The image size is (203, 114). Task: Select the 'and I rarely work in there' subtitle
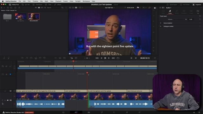point(76,91)
